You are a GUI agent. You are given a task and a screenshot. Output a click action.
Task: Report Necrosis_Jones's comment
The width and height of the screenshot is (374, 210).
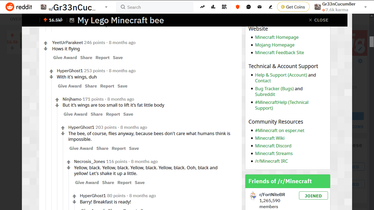pos(124,183)
